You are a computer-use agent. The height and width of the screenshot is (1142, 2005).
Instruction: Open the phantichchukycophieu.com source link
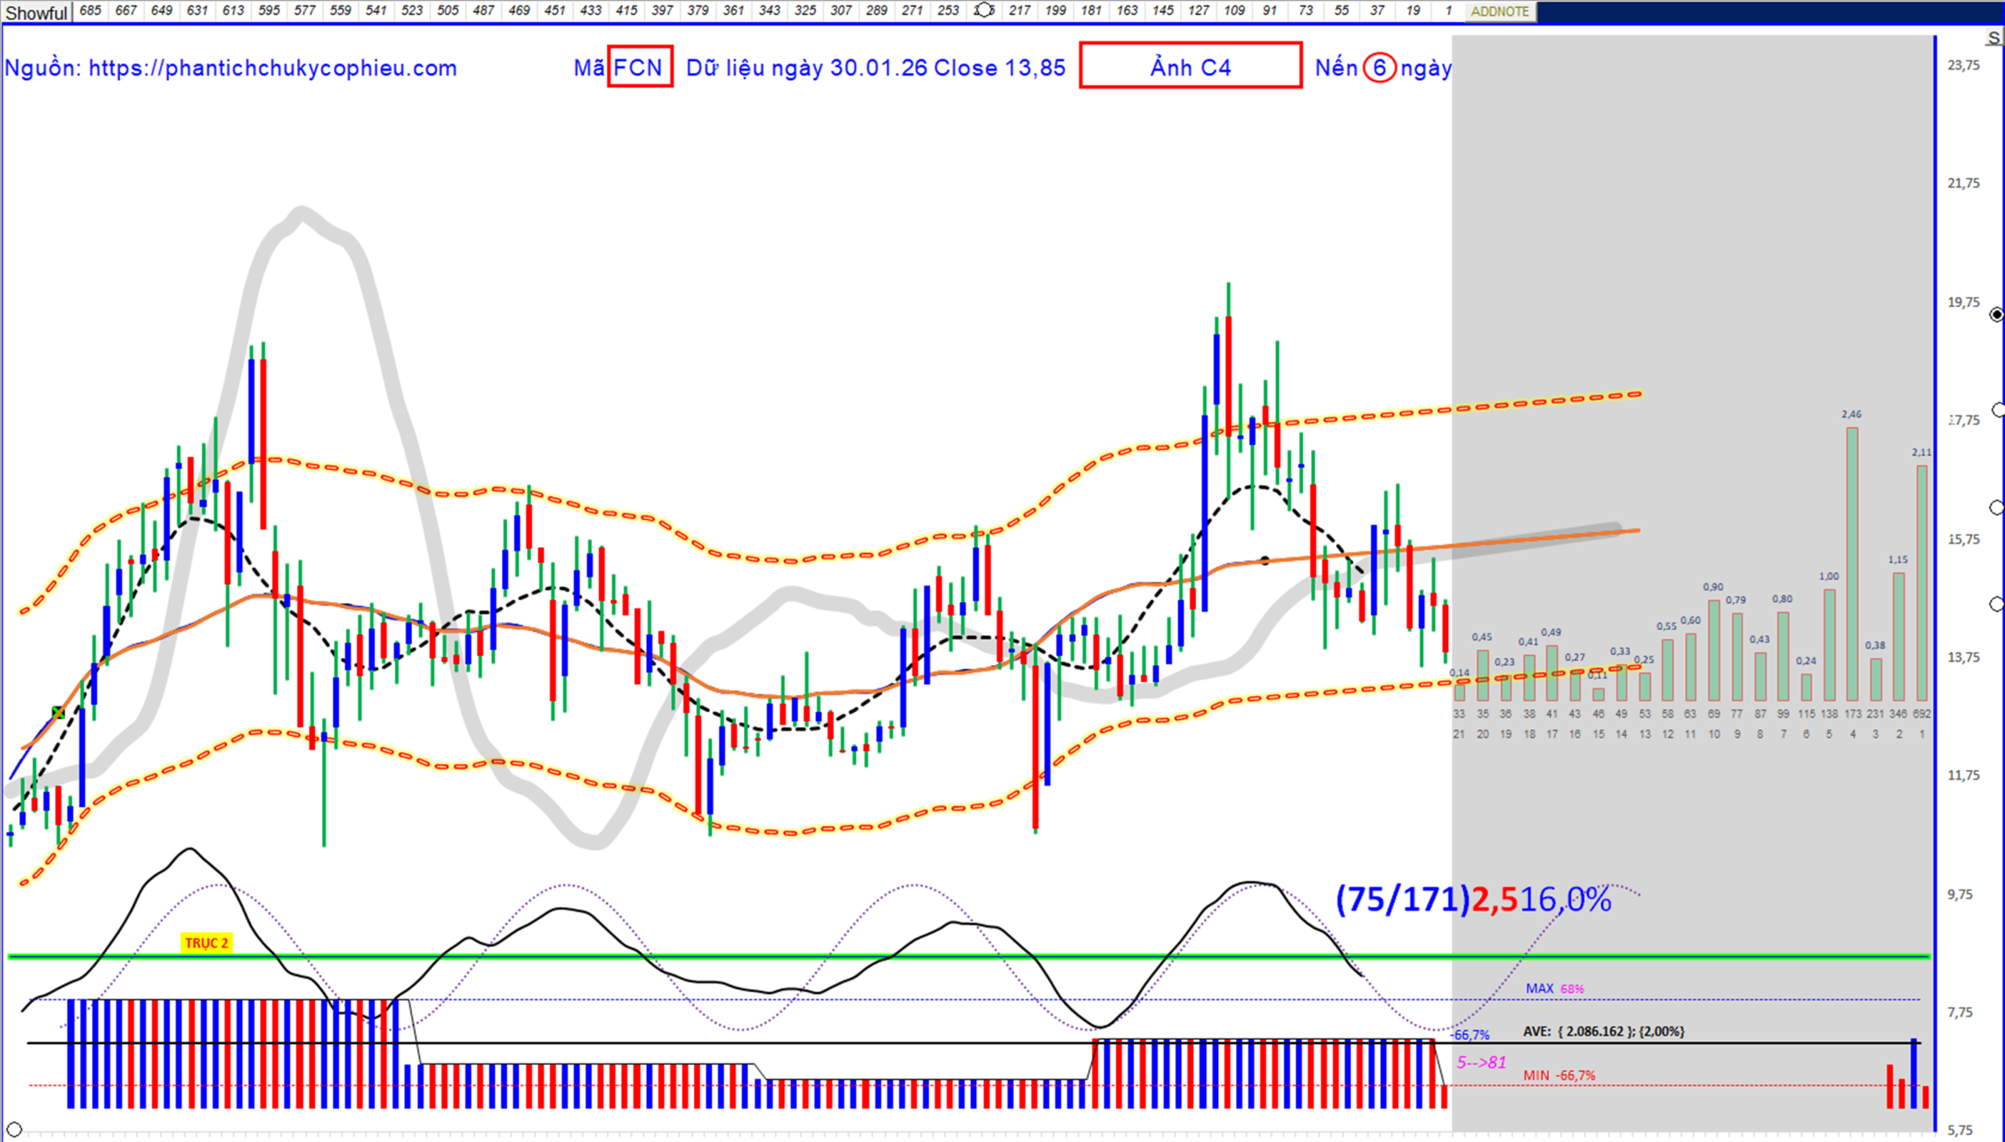272,68
